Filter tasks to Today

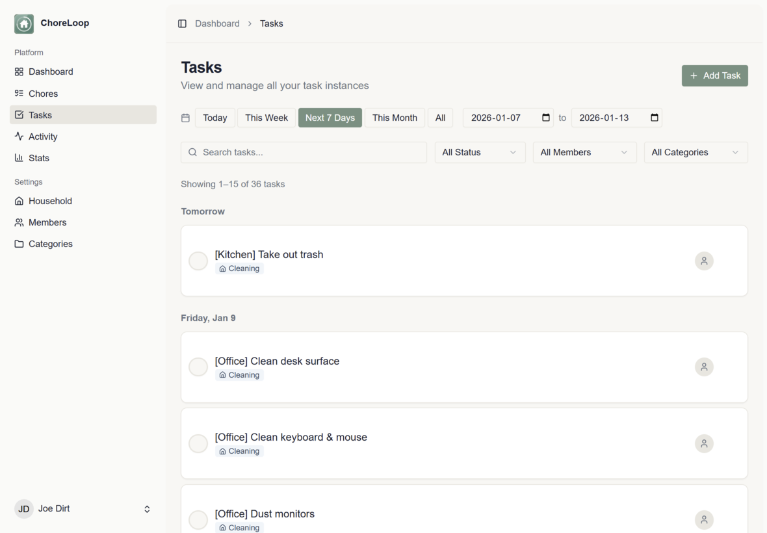(214, 118)
